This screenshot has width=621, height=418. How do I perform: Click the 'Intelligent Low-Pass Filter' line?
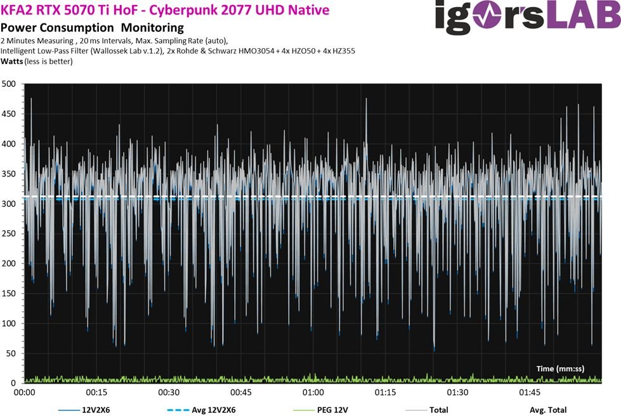coord(178,51)
